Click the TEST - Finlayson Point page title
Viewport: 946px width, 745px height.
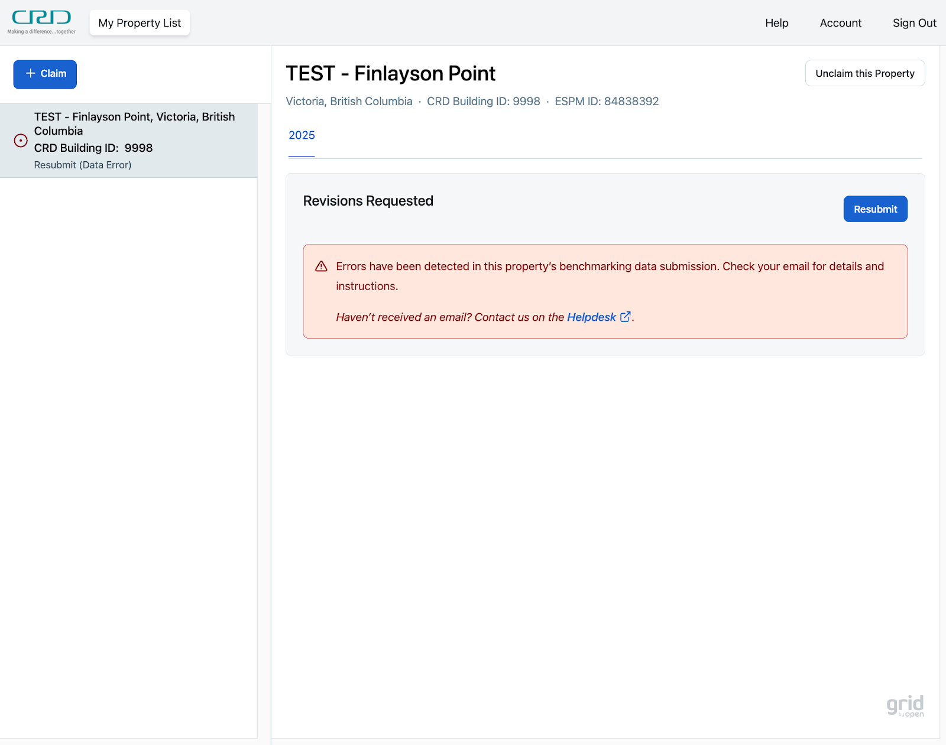point(390,74)
